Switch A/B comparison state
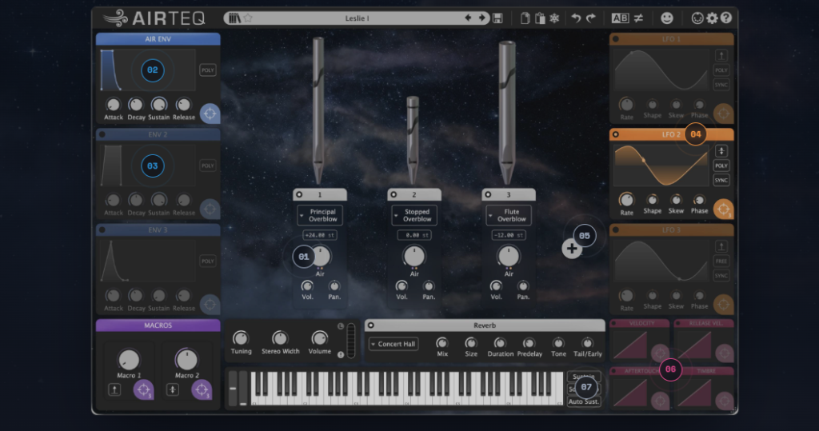The width and height of the screenshot is (819, 431). point(620,18)
